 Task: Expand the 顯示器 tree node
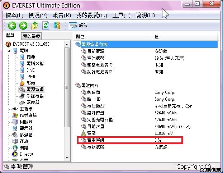tap(9, 129)
